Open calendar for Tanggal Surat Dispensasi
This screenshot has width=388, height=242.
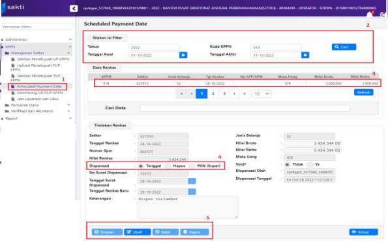coord(192,181)
